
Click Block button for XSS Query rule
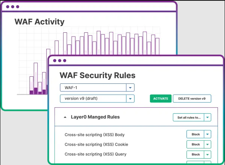(x=195, y=154)
